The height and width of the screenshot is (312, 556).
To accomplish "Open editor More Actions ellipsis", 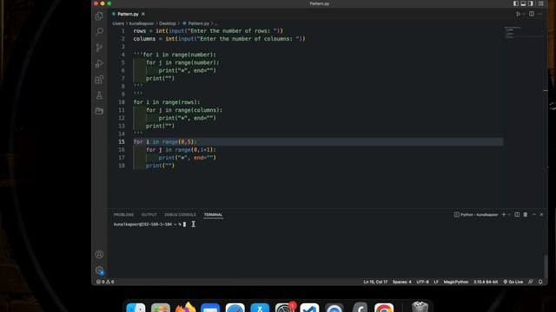I will (x=540, y=14).
